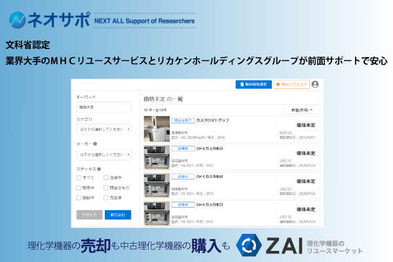Click the info icon beside ステータス label
The image size is (393, 262).
tap(99, 169)
